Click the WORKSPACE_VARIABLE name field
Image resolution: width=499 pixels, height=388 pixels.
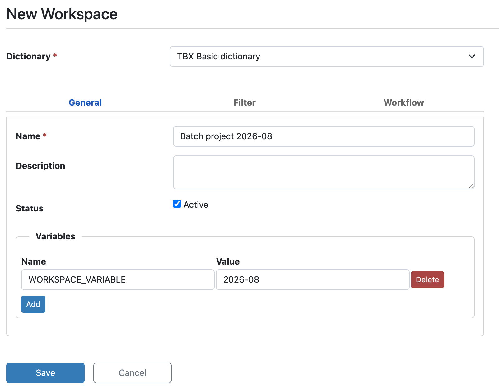pyautogui.click(x=118, y=279)
